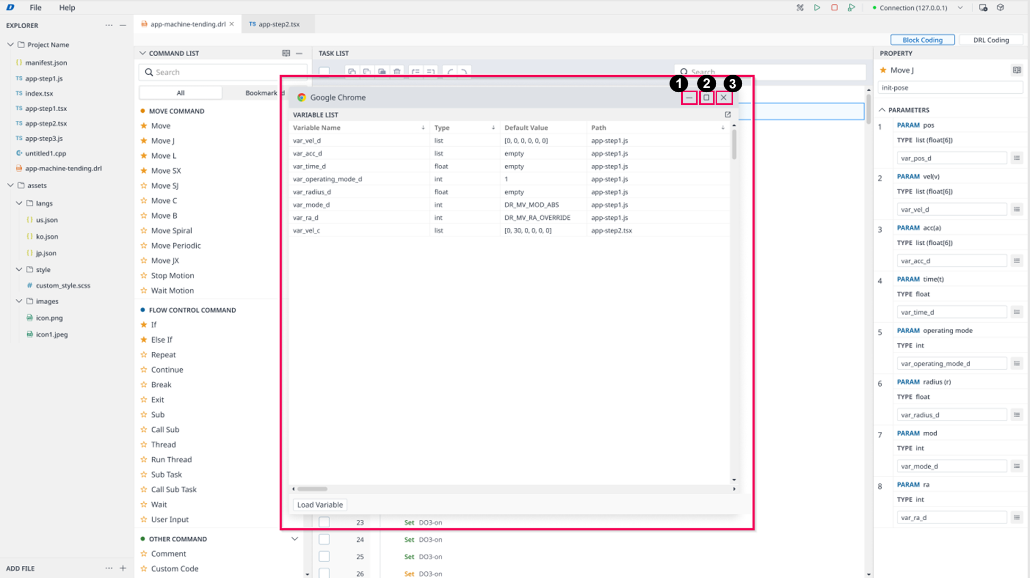Delete selected tasks with the trash icon
The image size is (1030, 578).
pos(397,72)
